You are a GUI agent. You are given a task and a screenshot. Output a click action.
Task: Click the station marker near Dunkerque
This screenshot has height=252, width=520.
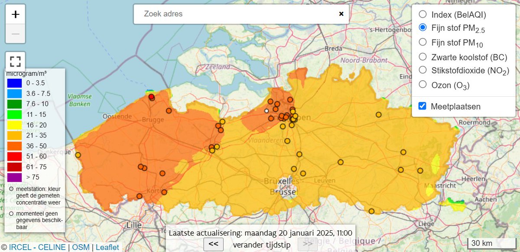click(78, 155)
